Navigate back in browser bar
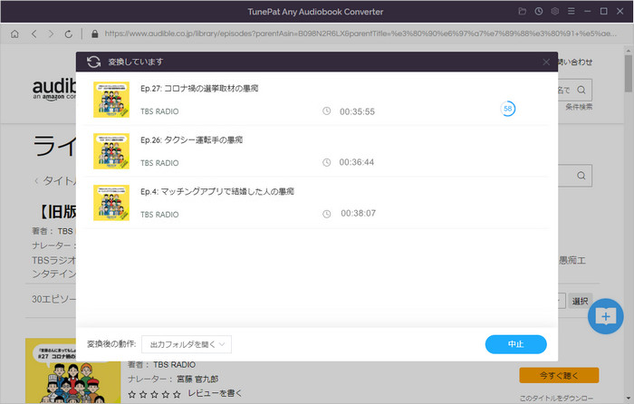Viewport: 634px width, 404px height. (x=34, y=34)
